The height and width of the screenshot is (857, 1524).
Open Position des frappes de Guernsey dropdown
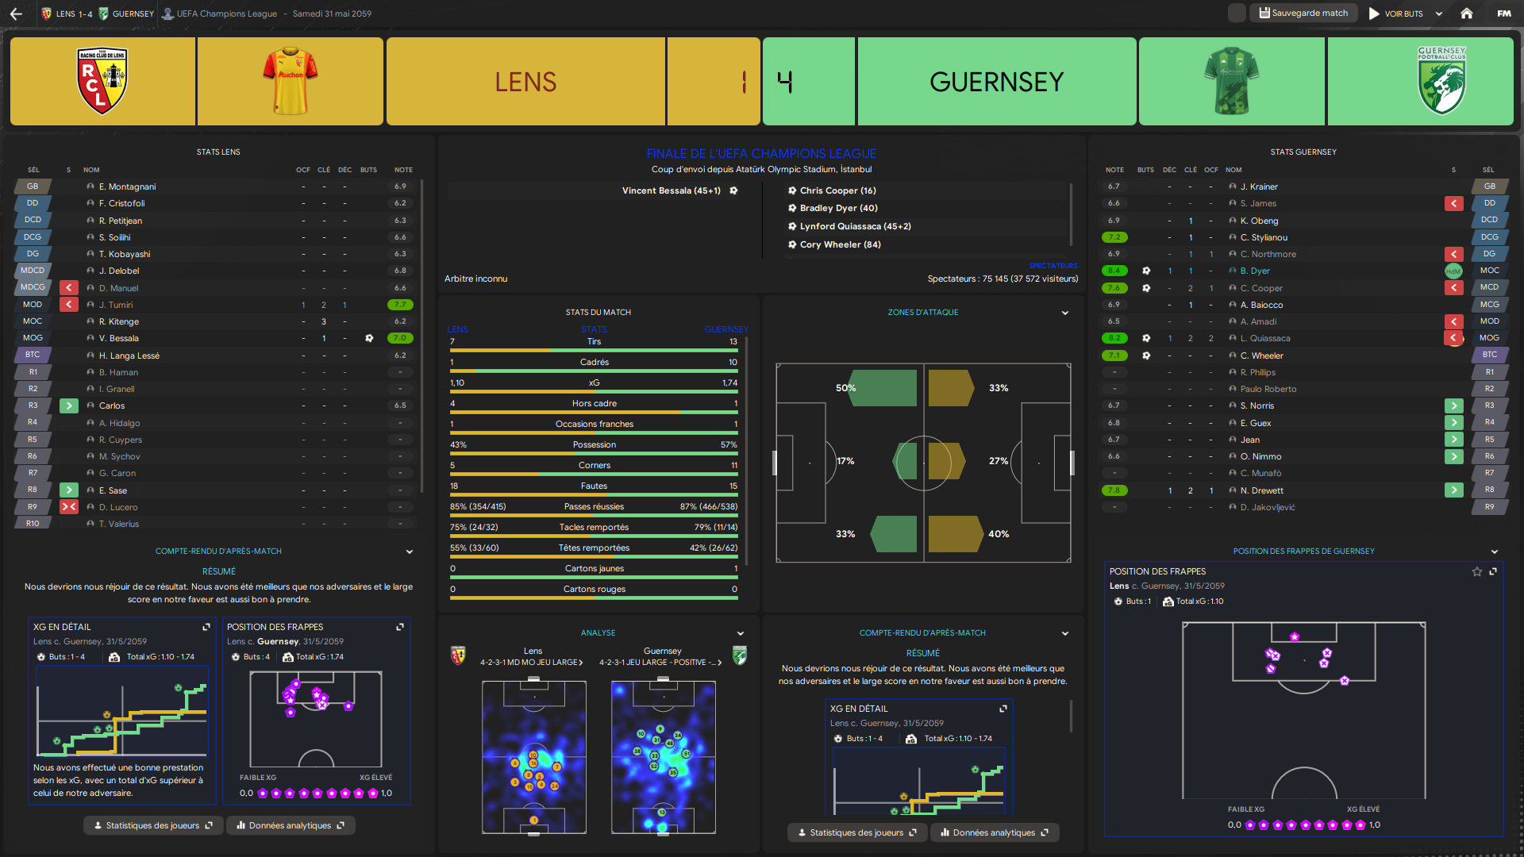[1495, 551]
